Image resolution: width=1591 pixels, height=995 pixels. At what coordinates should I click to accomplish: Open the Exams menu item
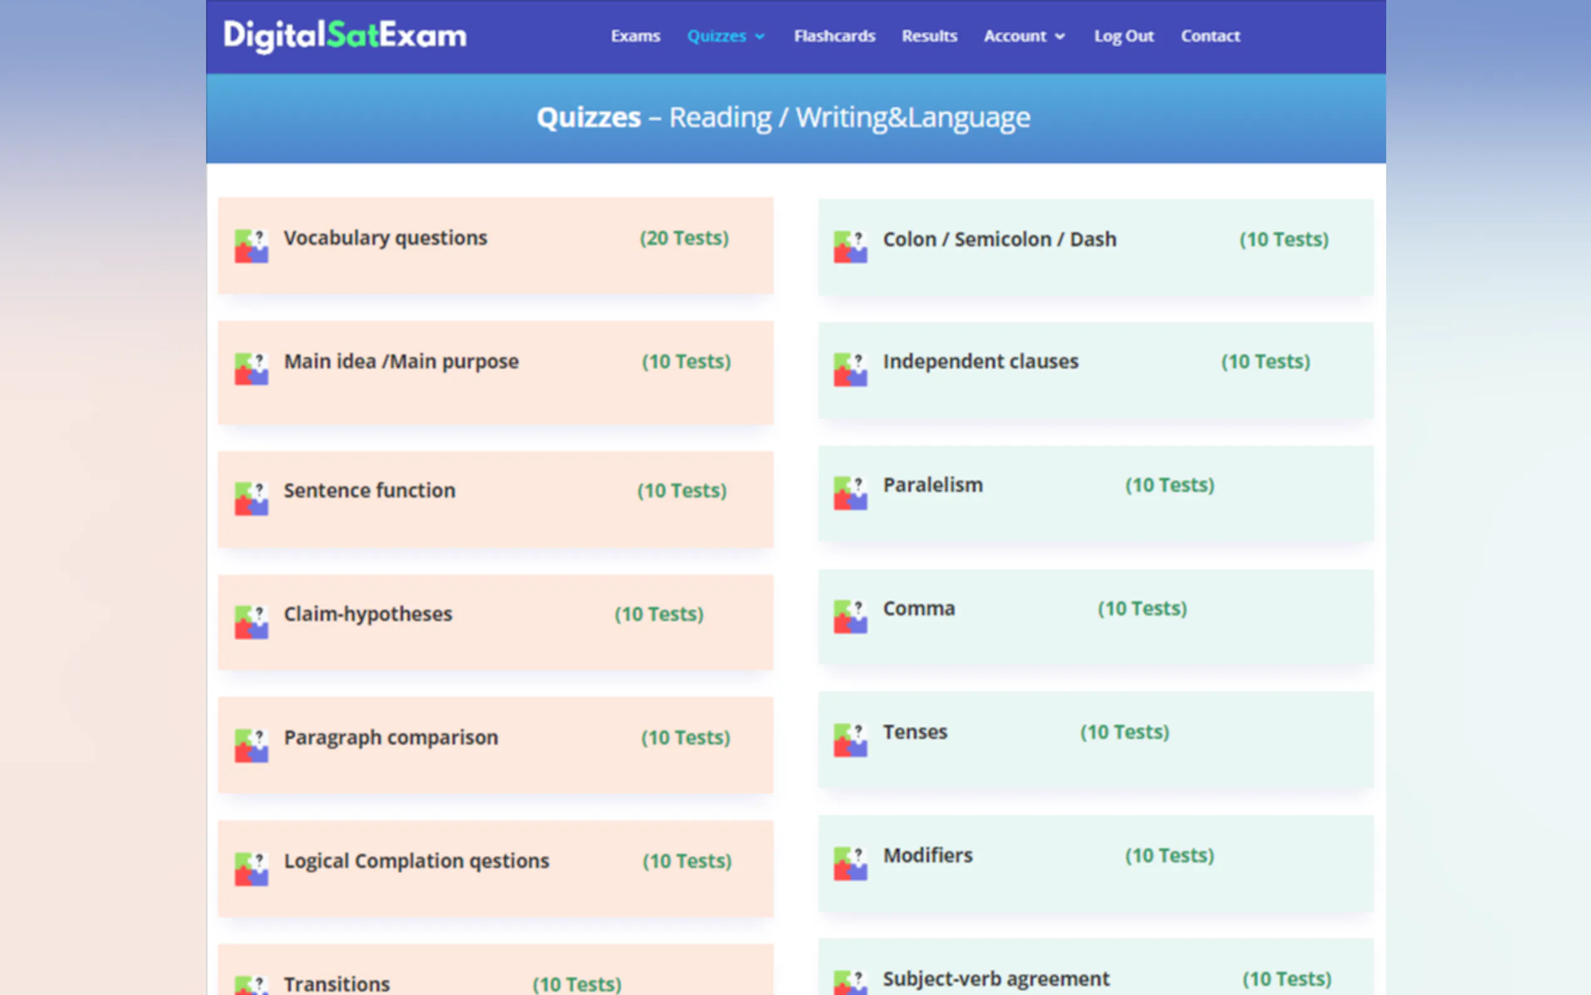(x=635, y=36)
